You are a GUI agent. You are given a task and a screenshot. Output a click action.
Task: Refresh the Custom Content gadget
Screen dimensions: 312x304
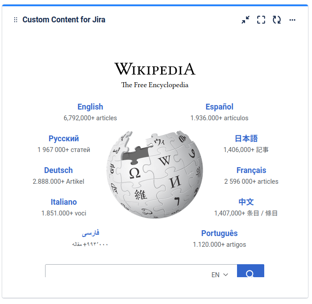click(277, 20)
